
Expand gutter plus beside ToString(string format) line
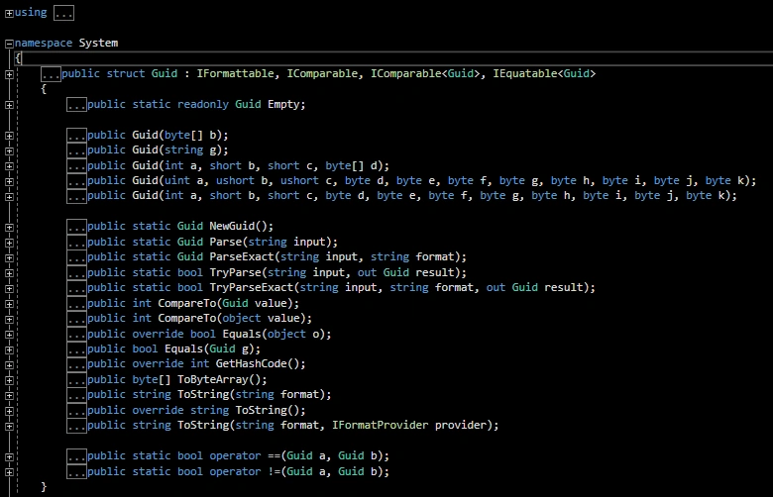coord(9,396)
